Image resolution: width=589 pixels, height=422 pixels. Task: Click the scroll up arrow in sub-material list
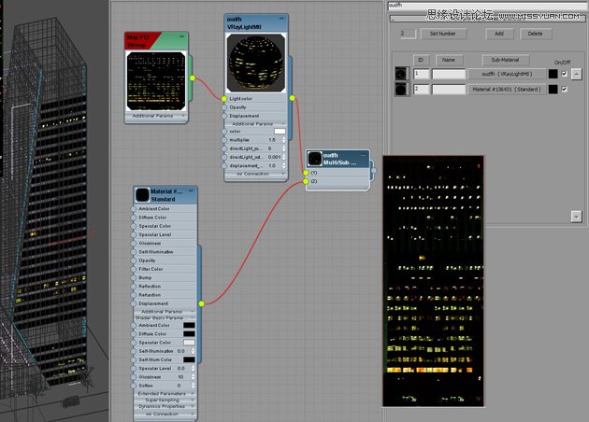(x=577, y=74)
